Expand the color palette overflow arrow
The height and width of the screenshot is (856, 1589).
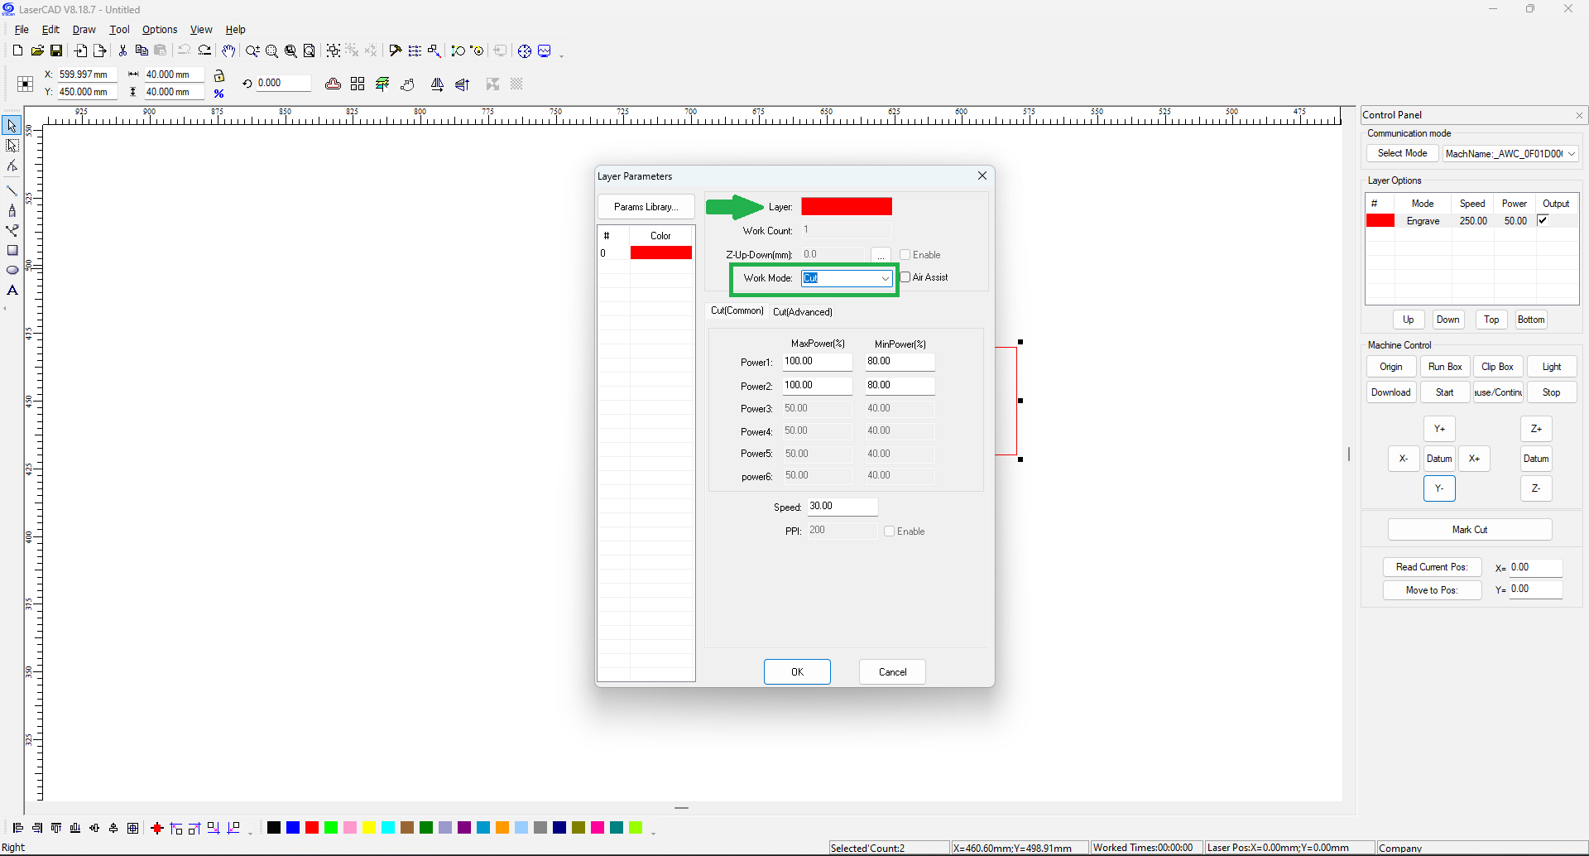tap(653, 831)
